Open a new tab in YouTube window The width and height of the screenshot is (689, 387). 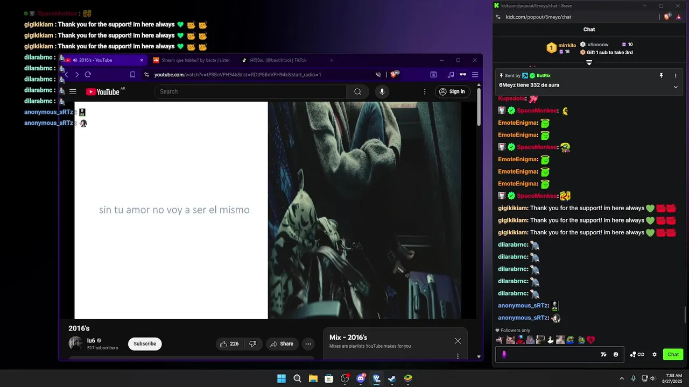tap(332, 60)
